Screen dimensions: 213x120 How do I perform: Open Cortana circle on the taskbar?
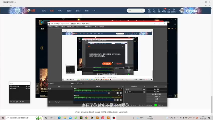pyautogui.click(x=46, y=118)
